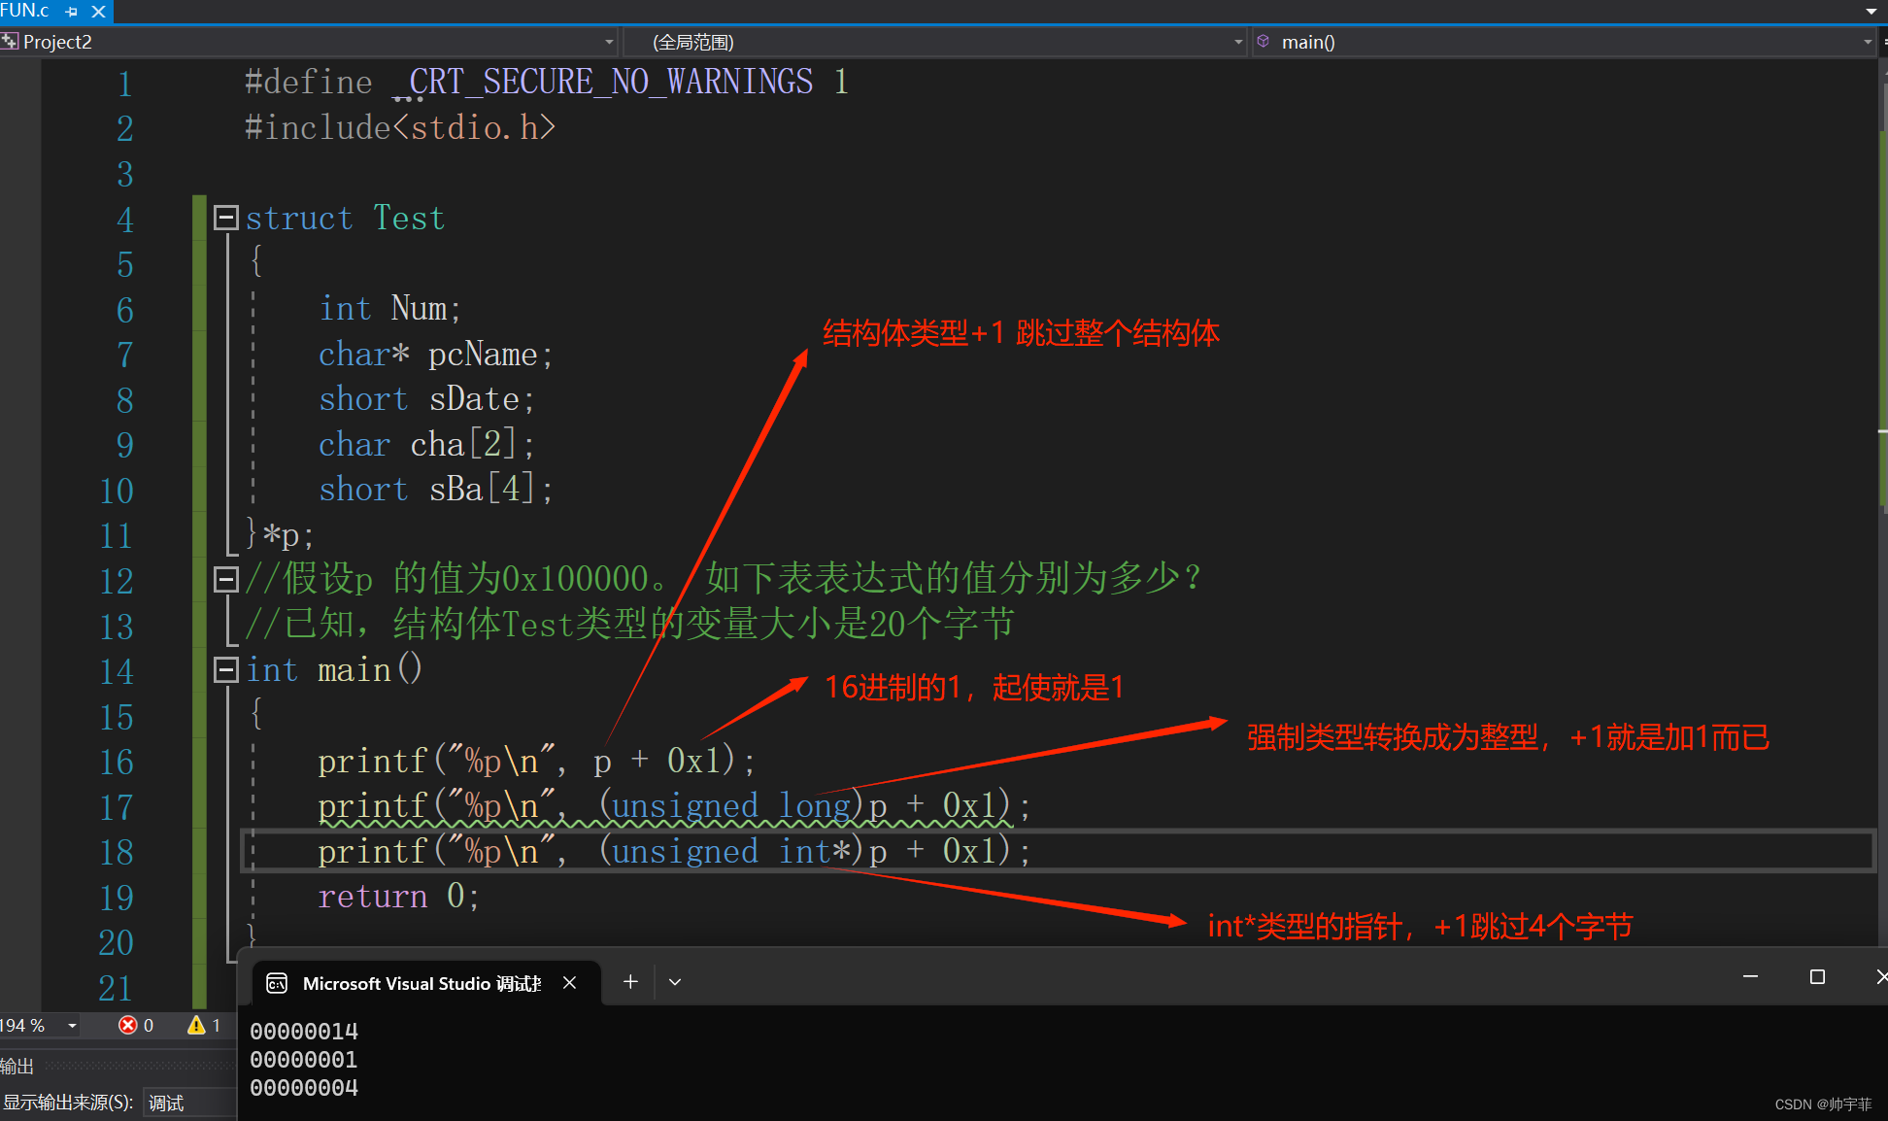Screen dimensions: 1888x1121
Task: Click the Project2 project icon
Action: point(10,41)
